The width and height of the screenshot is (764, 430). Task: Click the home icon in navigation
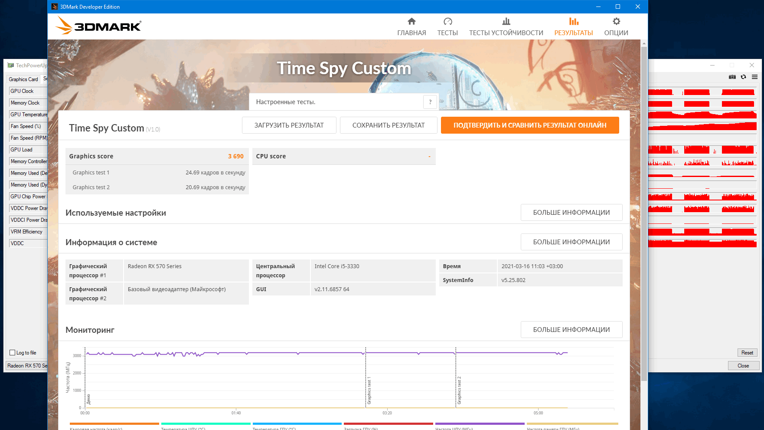point(411,21)
